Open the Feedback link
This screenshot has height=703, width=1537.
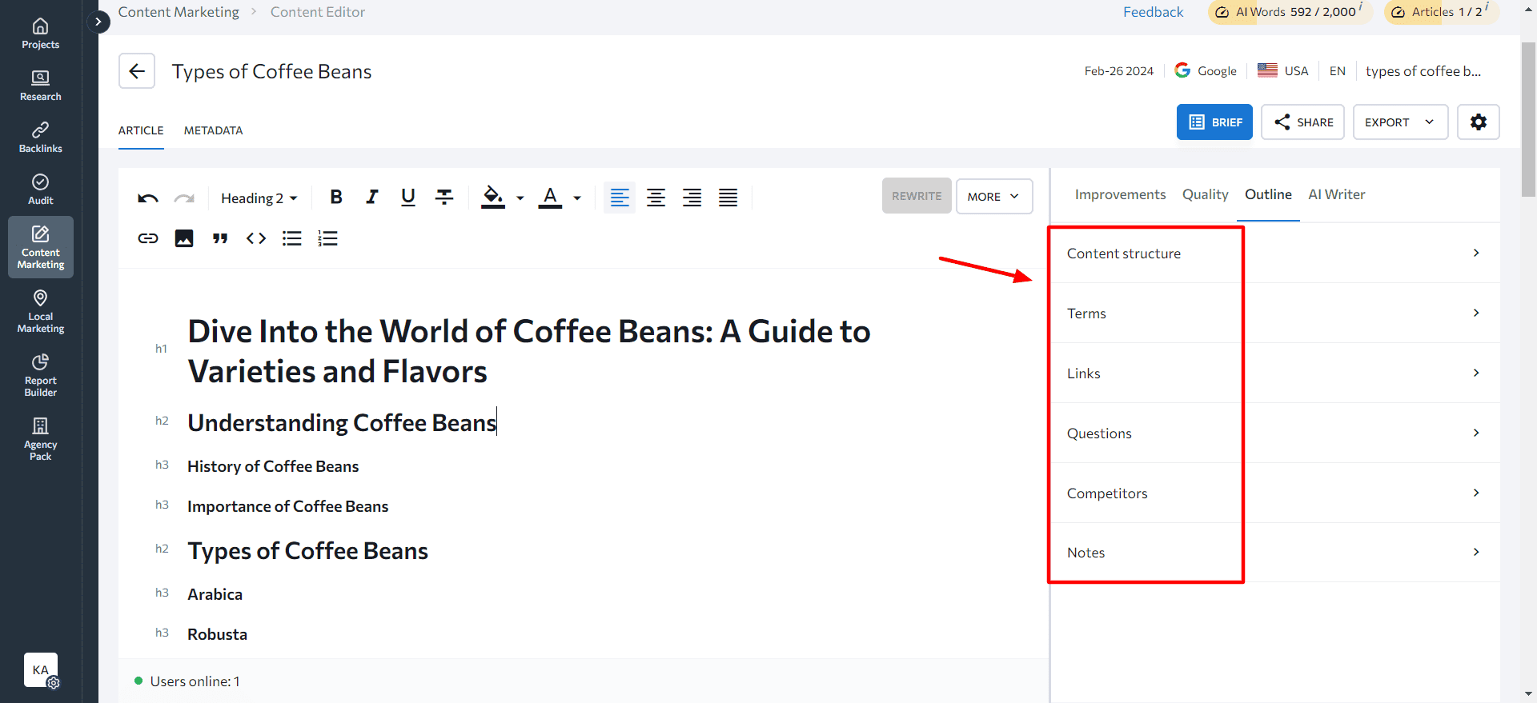(x=1153, y=12)
